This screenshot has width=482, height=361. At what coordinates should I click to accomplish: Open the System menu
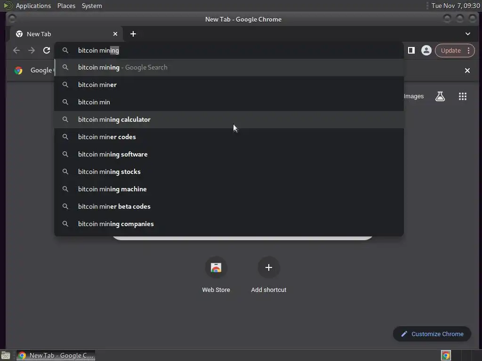pyautogui.click(x=92, y=6)
